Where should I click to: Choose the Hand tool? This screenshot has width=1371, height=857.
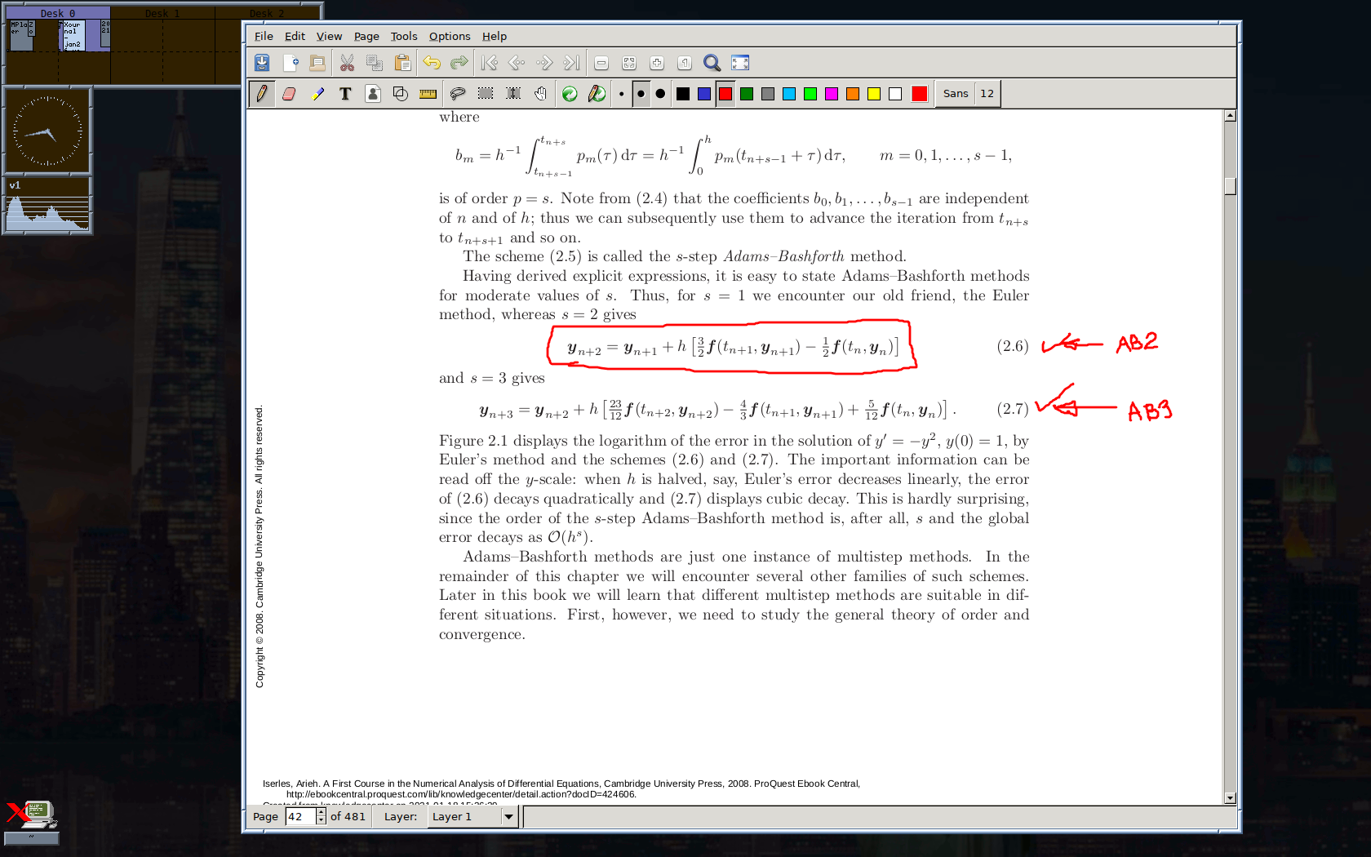(x=540, y=94)
